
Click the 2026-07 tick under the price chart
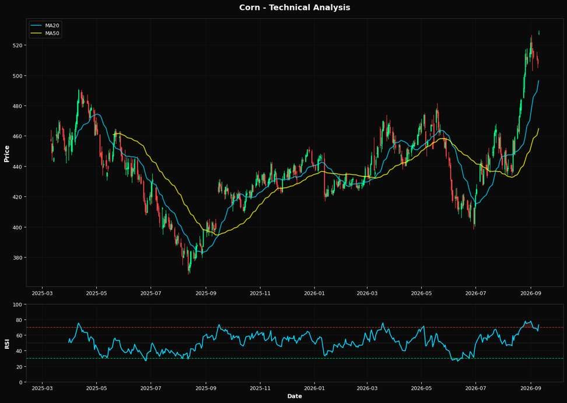(x=475, y=293)
